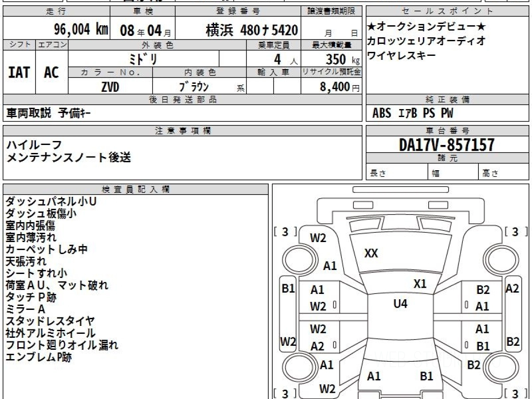
Task: Click the フロント廻りオイル漏れ inspector note
Action: (x=62, y=345)
